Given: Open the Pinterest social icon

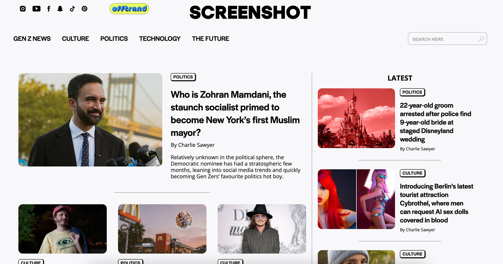Looking at the screenshot, I should (x=85, y=9).
